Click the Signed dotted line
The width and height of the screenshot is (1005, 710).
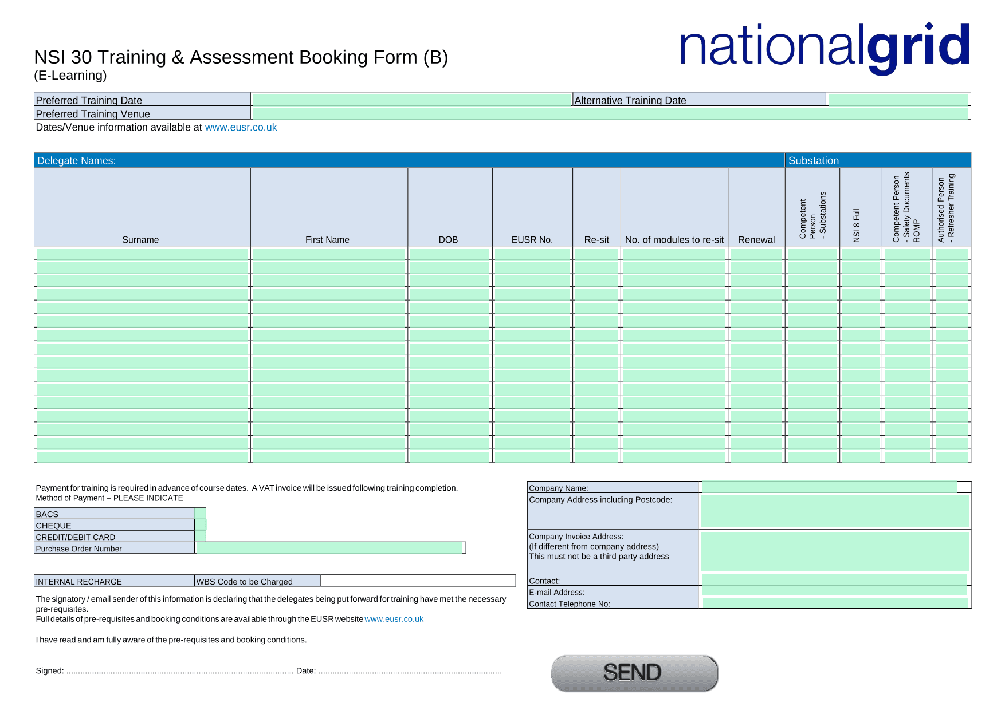point(180,672)
